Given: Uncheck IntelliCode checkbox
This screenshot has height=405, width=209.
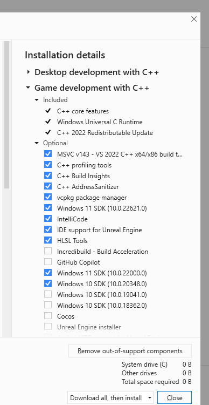Looking at the screenshot, I should [48, 219].
